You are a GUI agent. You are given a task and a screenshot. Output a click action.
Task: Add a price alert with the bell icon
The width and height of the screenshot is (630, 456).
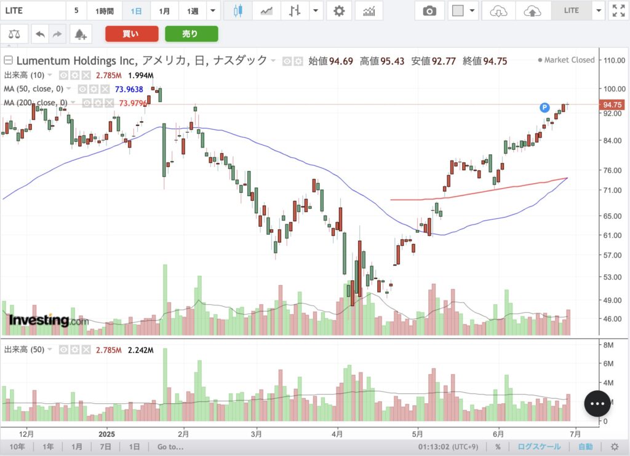click(x=81, y=34)
